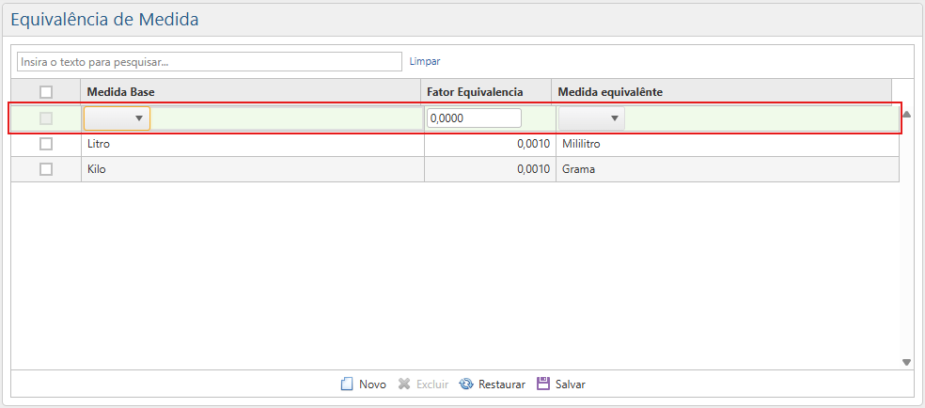Click the Grama cell in the Kilo row
This screenshot has height=408, width=925.
click(x=578, y=169)
